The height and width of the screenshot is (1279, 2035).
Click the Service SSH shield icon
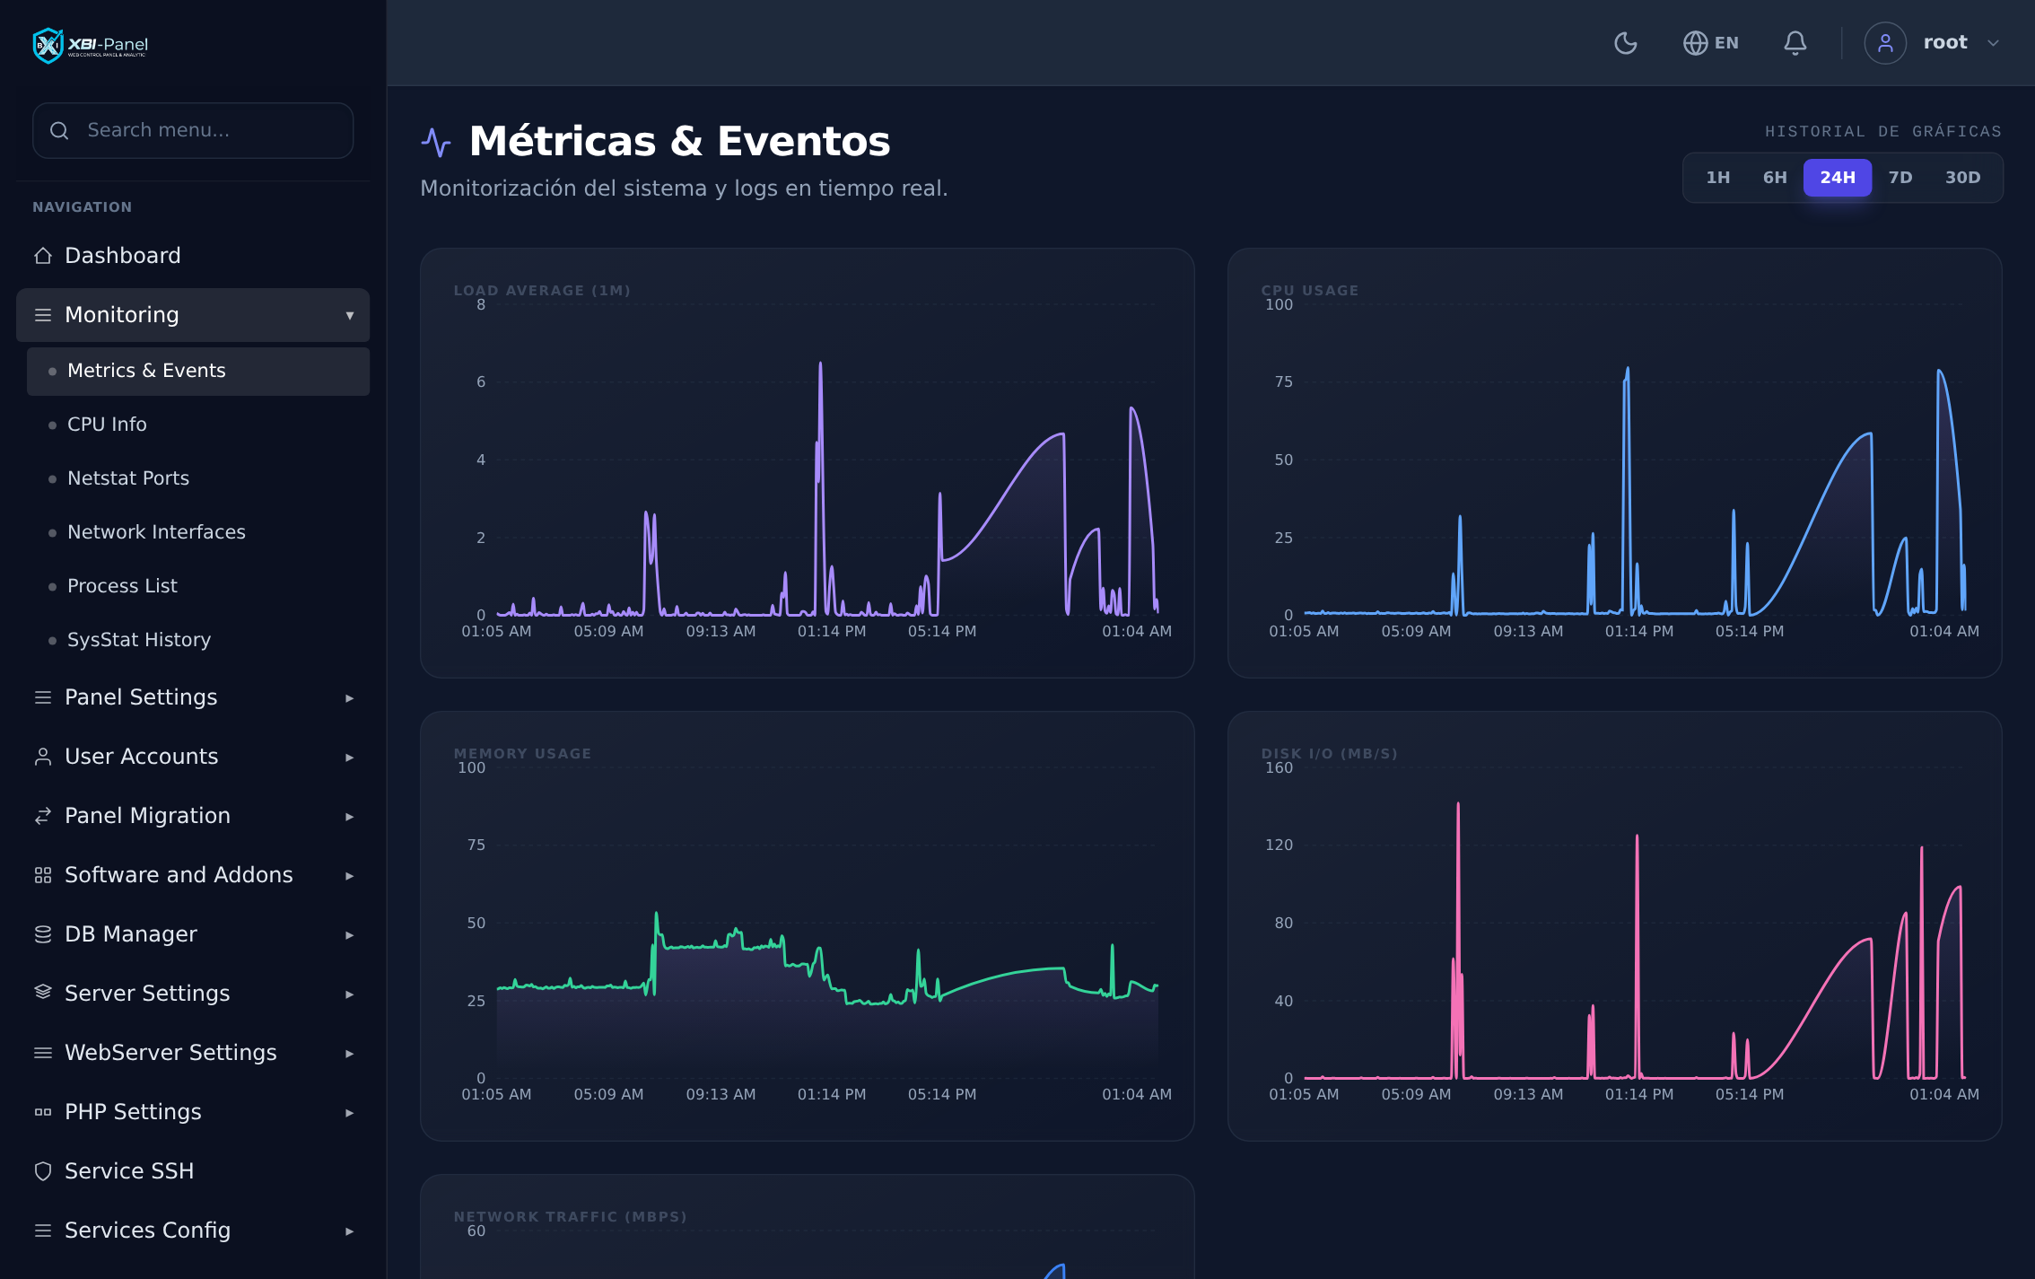[42, 1171]
